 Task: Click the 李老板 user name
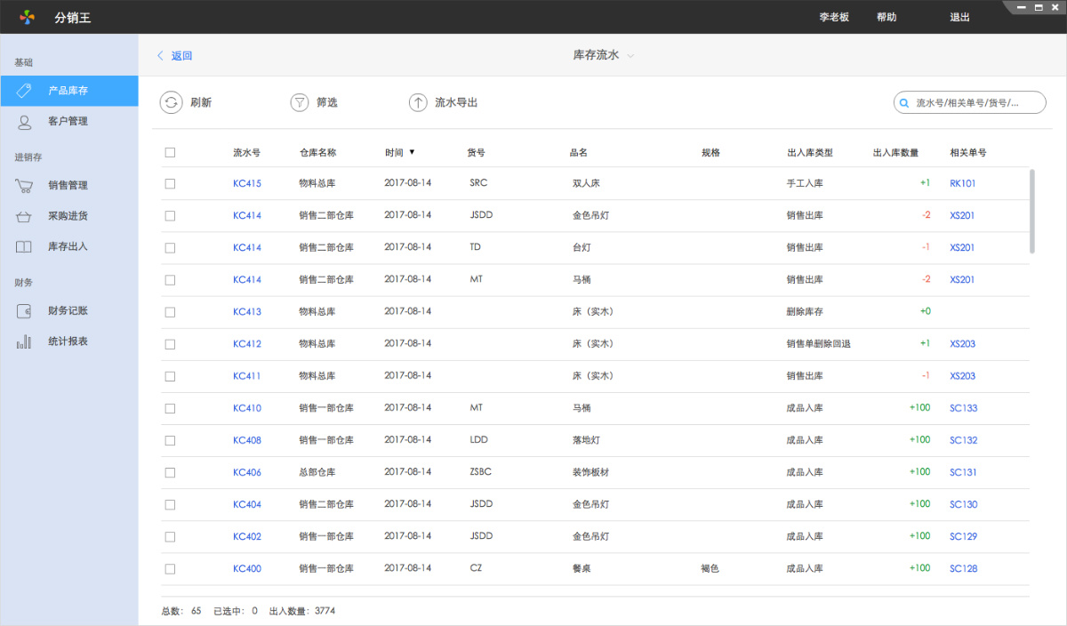tap(834, 17)
